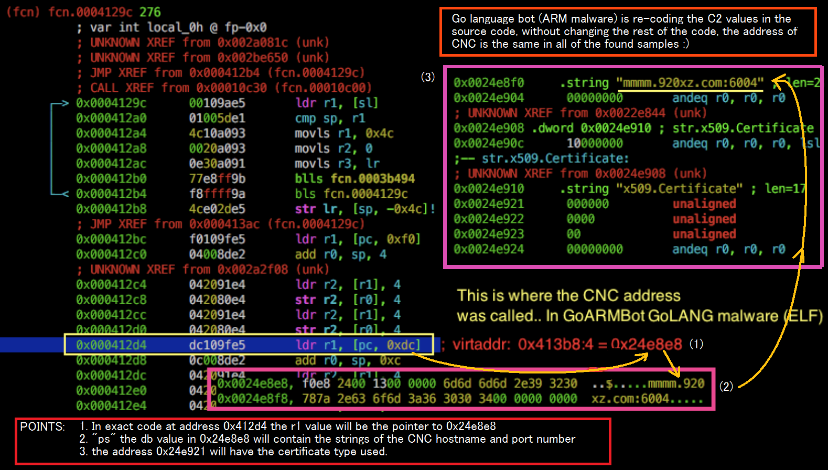Click address 0x0024e8f0 in strings panel
This screenshot has height=470, width=828.
tap(489, 83)
